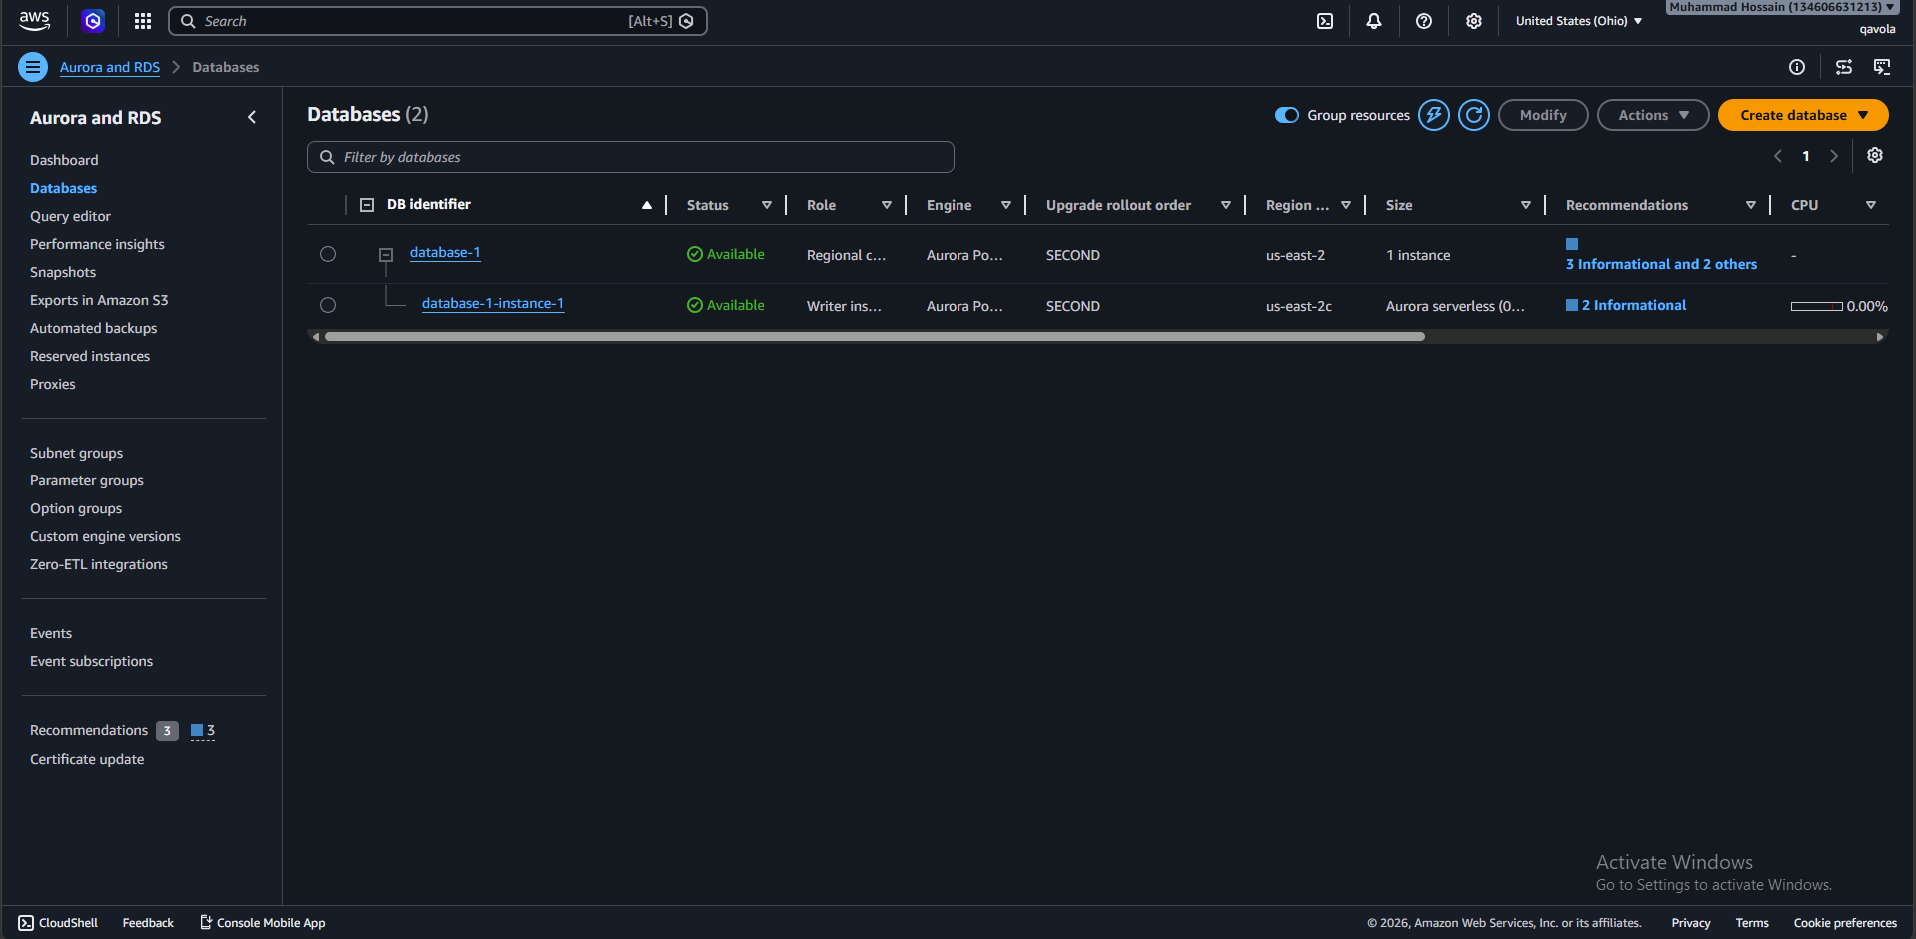Open the split-view panel icon beside the info icon
Image resolution: width=1916 pixels, height=939 pixels.
(1844, 67)
